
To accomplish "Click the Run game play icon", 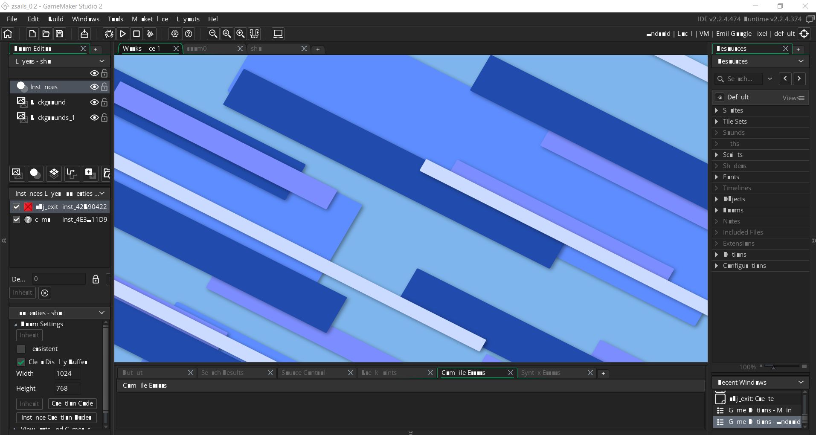I will [123, 34].
